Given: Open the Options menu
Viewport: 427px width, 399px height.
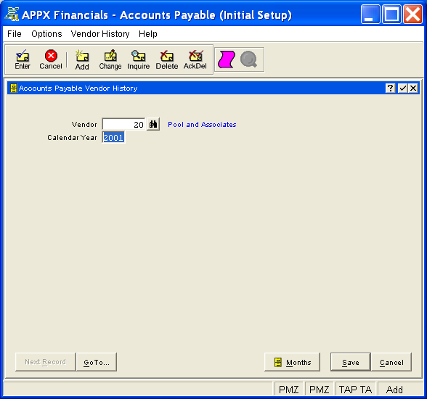Looking at the screenshot, I should [46, 34].
